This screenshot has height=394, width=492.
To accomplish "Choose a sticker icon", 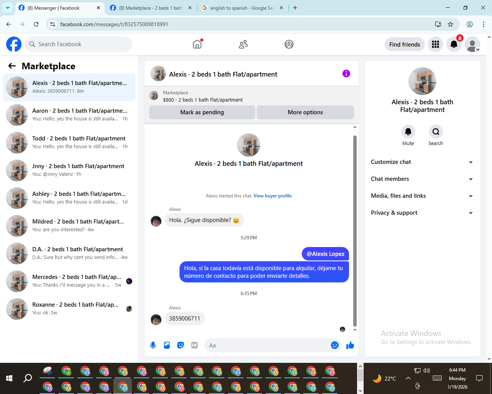I will 181,345.
